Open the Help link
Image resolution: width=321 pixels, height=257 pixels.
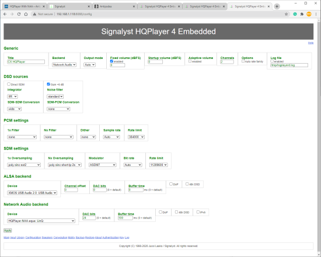pyautogui.click(x=310, y=43)
